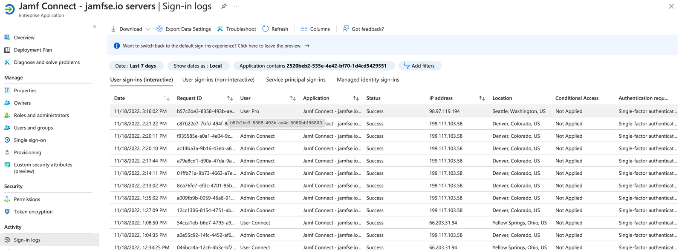Click the Conditional Access column header
682x250 pixels.
pyautogui.click(x=577, y=98)
